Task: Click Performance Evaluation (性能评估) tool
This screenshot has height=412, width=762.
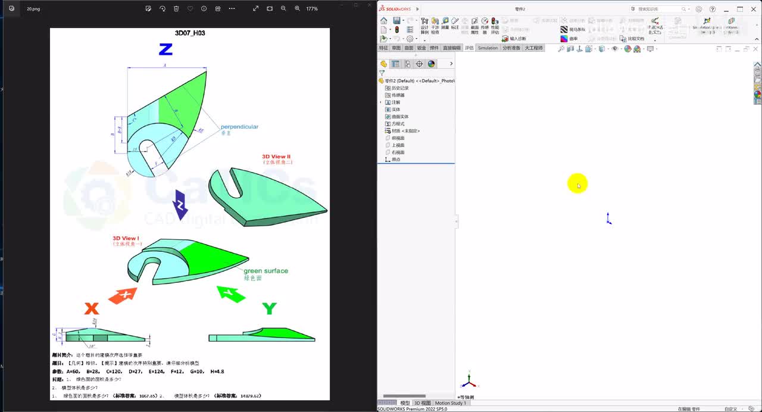Action: point(495,25)
